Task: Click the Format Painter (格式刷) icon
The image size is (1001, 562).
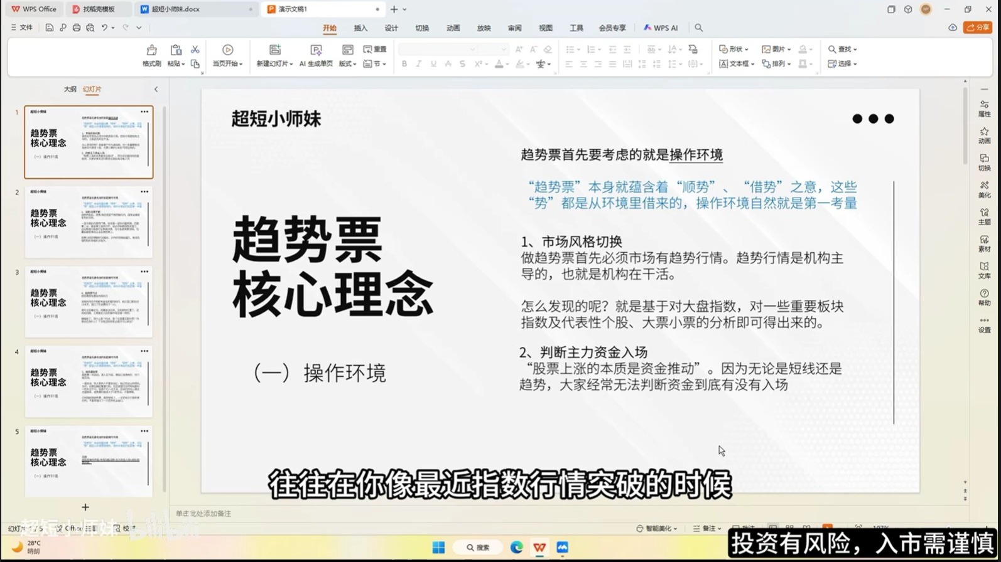Action: pos(151,50)
